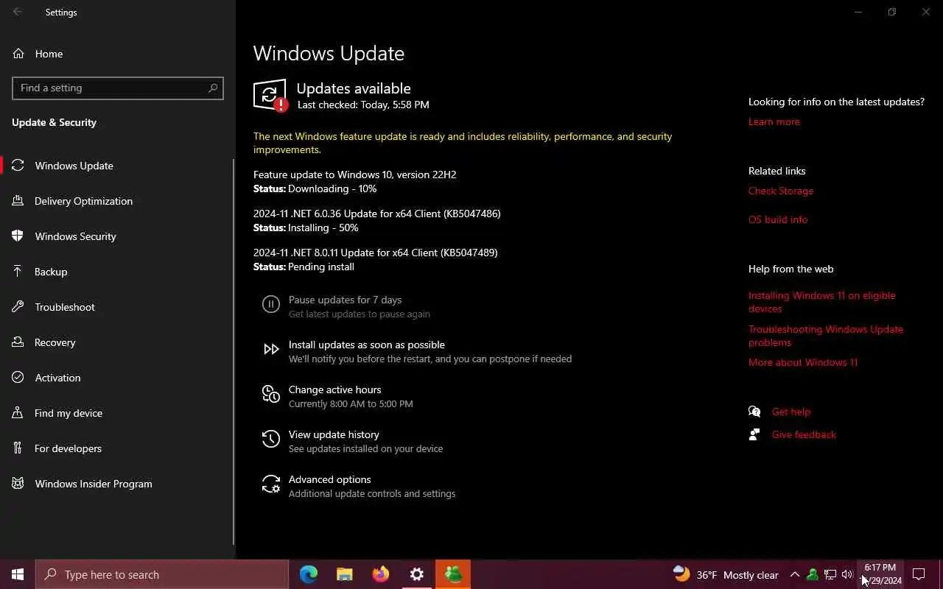The height and width of the screenshot is (589, 943).
Task: Click the Delivery Optimization sidebar icon
Action: (x=18, y=201)
